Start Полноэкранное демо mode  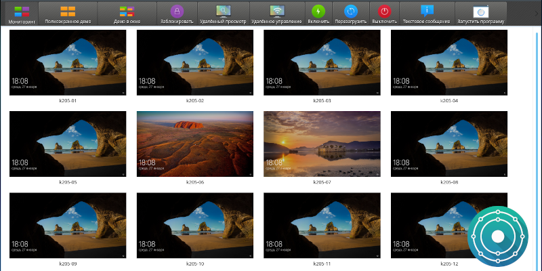coord(68,14)
